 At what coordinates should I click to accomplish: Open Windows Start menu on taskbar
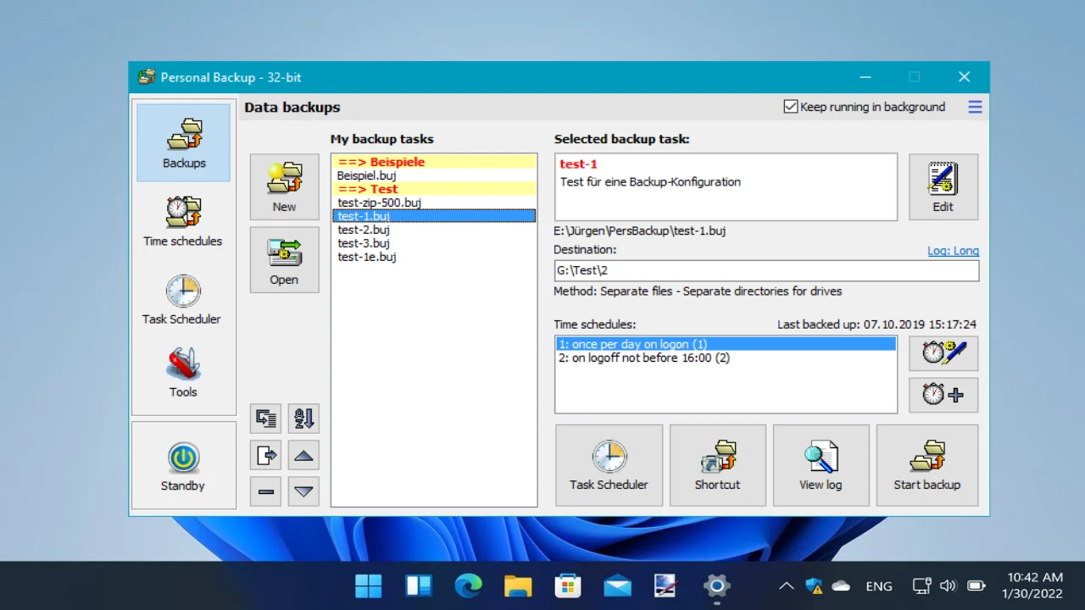click(x=369, y=585)
